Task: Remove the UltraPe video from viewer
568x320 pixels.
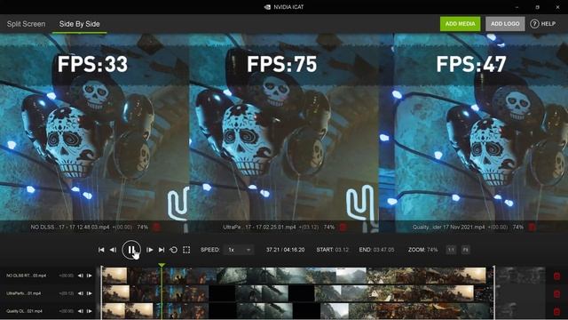Action: click(x=343, y=228)
